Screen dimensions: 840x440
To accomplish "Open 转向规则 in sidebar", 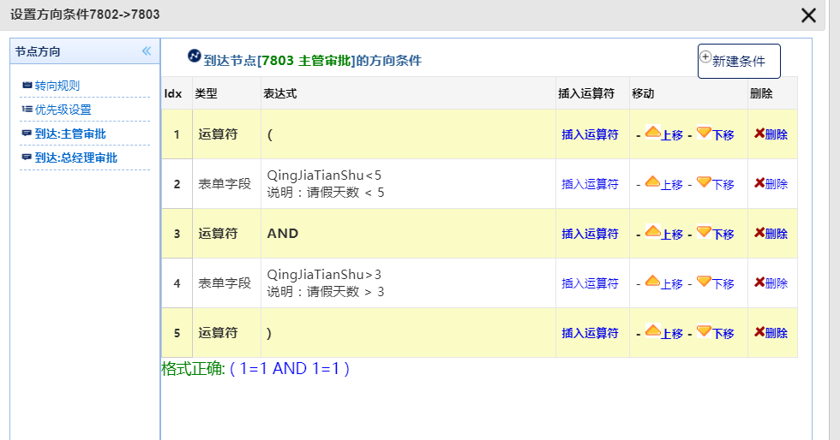I will (x=57, y=86).
